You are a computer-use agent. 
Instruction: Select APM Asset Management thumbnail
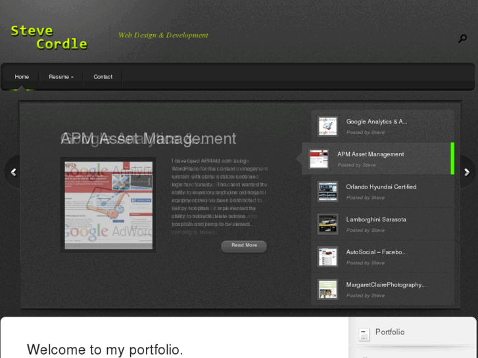(x=319, y=159)
